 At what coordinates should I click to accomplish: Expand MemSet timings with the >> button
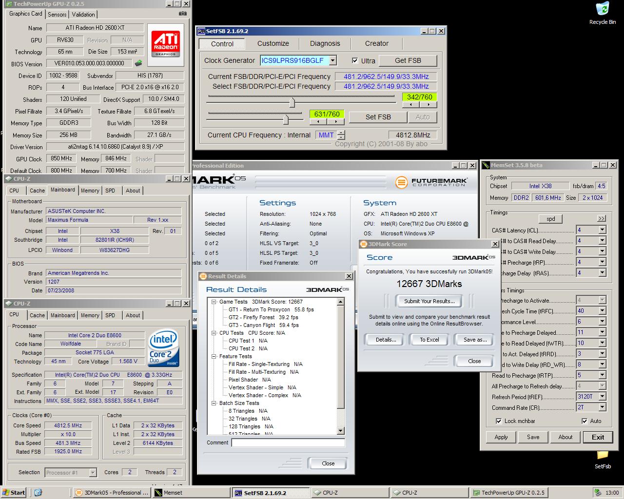click(602, 218)
